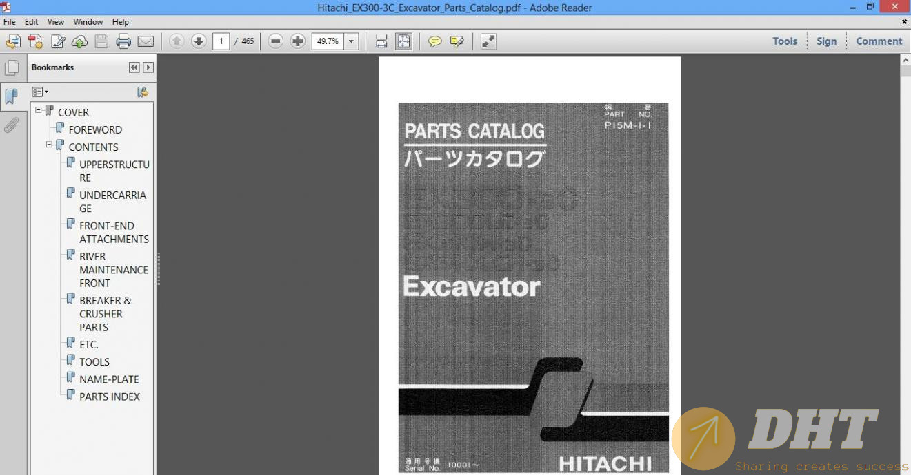Click the Save floppy disk icon

tap(101, 41)
